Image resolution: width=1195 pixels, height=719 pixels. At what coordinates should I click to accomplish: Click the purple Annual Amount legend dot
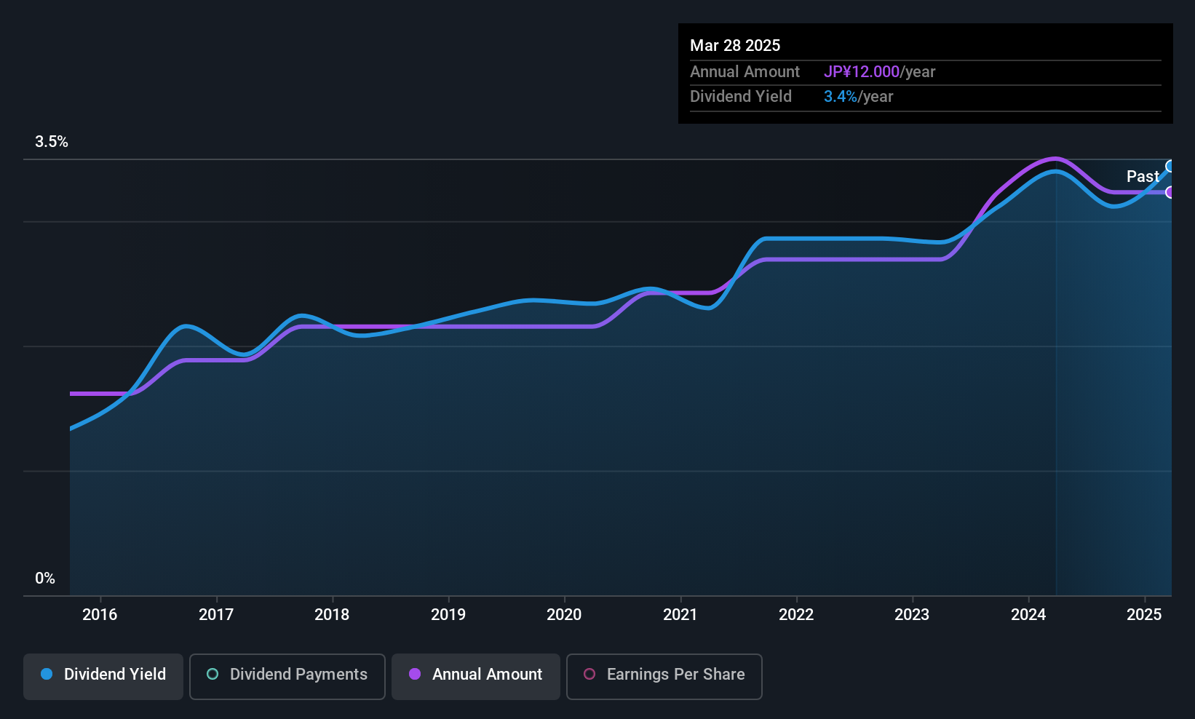click(x=415, y=674)
